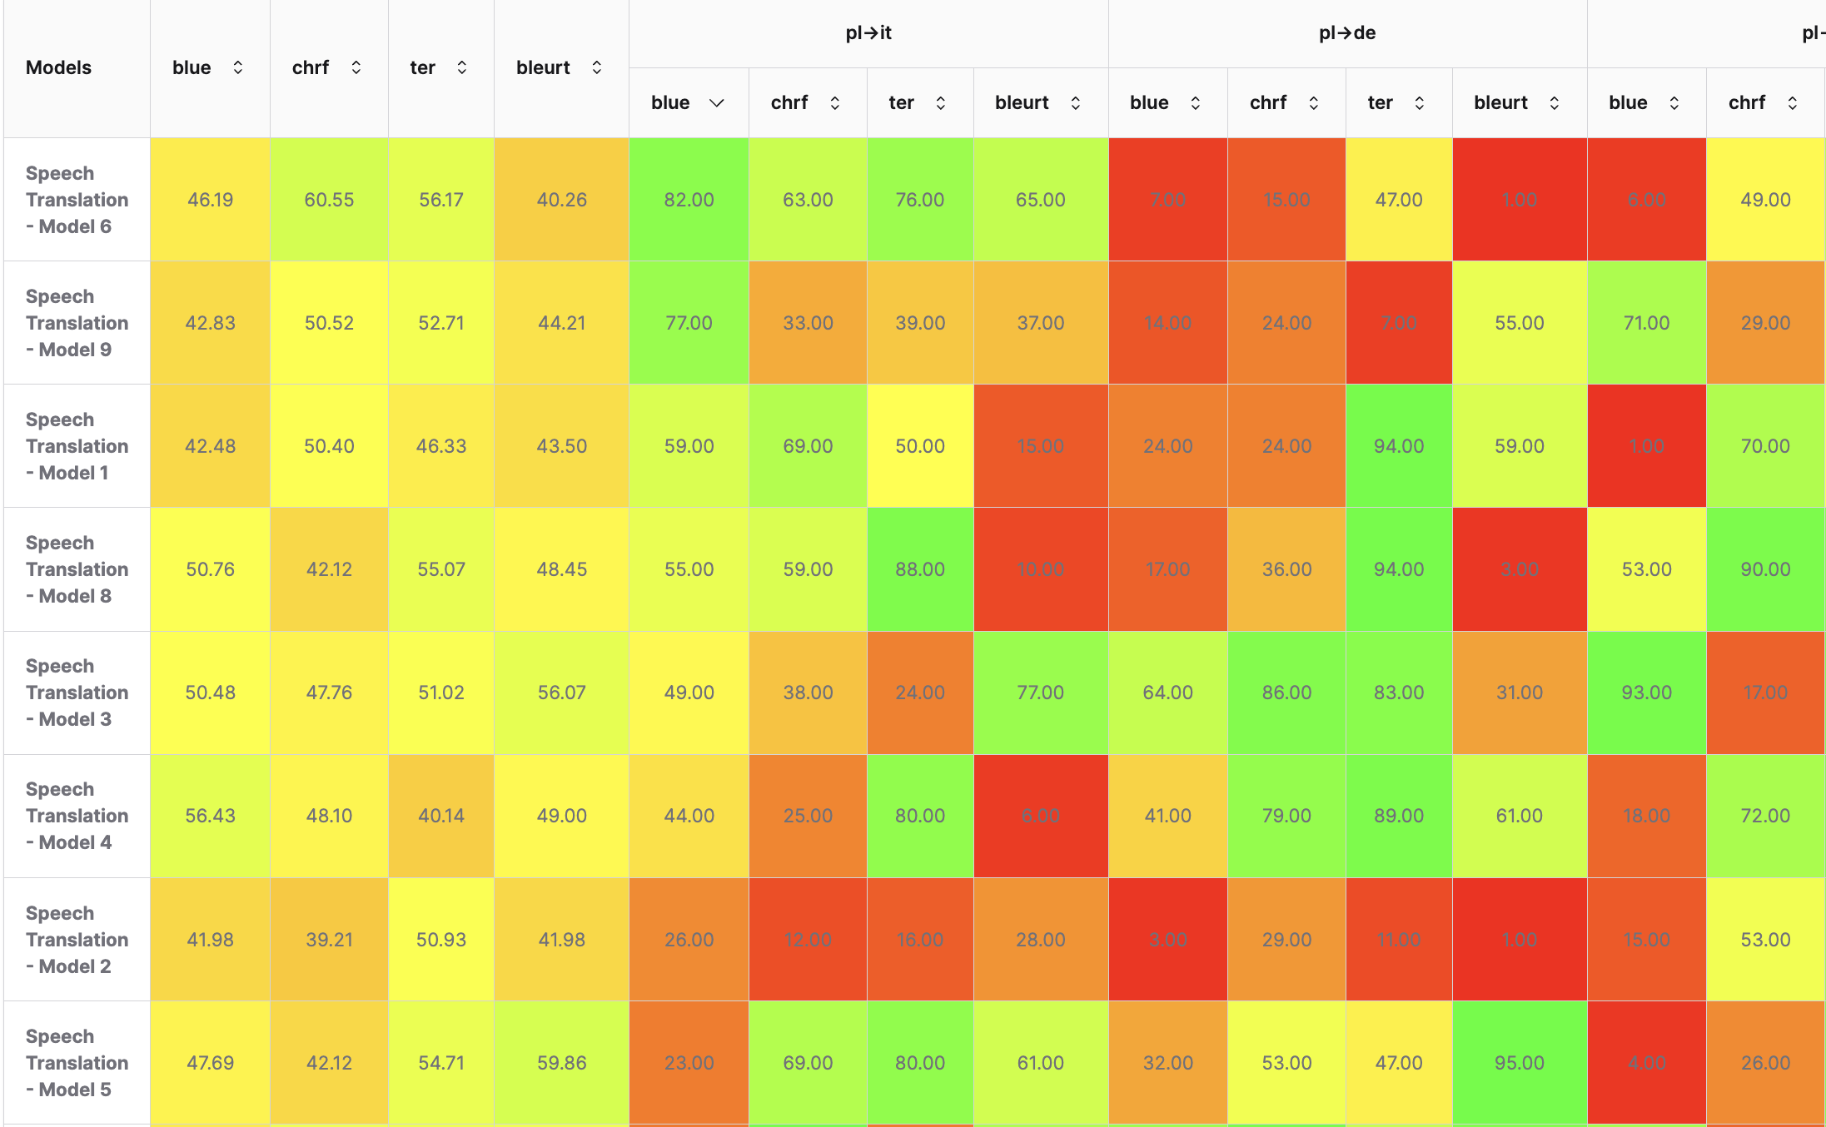
Task: Toggle sort arrows on pl→de ter
Action: coord(1420,102)
